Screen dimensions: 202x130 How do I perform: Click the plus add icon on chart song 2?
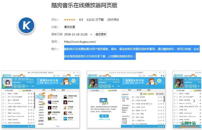point(161,101)
